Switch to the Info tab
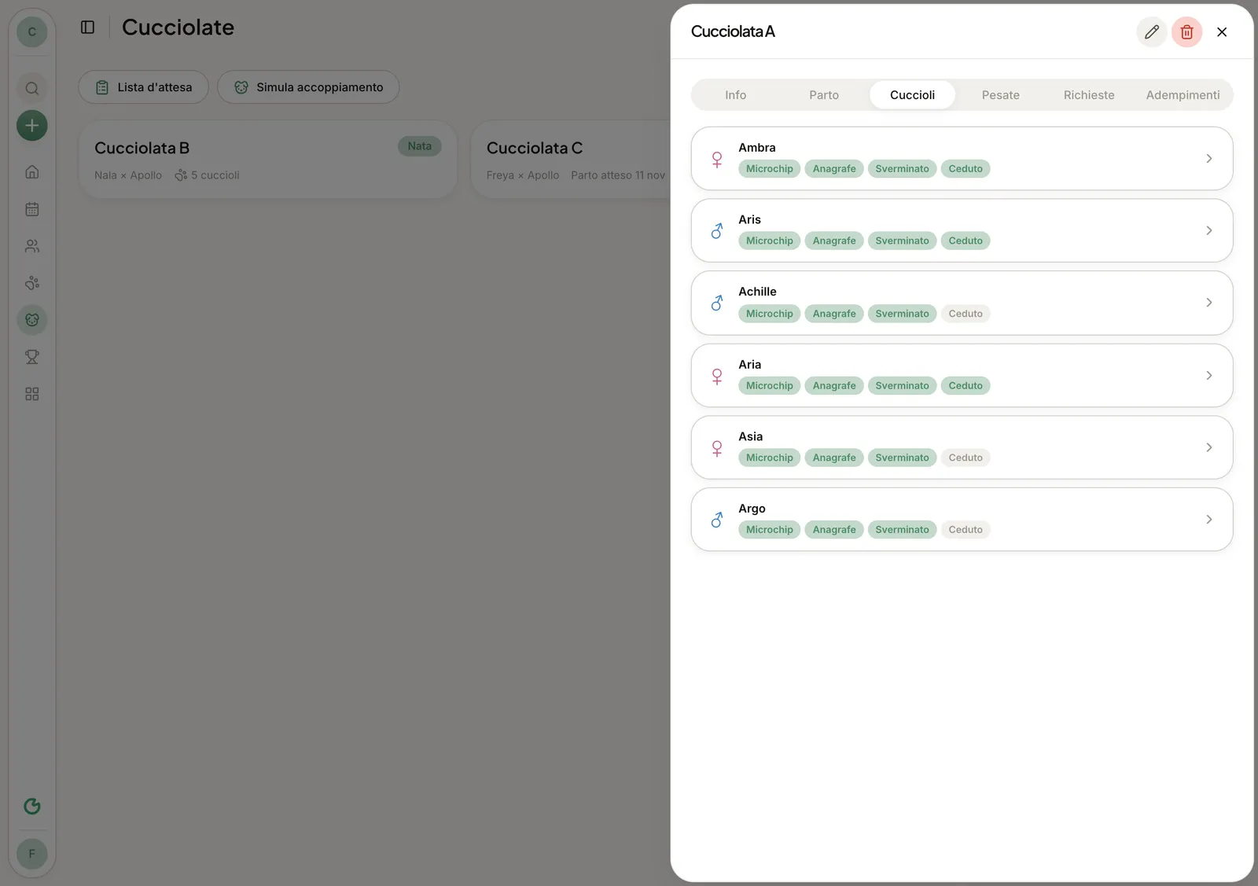The image size is (1258, 886). pyautogui.click(x=735, y=95)
